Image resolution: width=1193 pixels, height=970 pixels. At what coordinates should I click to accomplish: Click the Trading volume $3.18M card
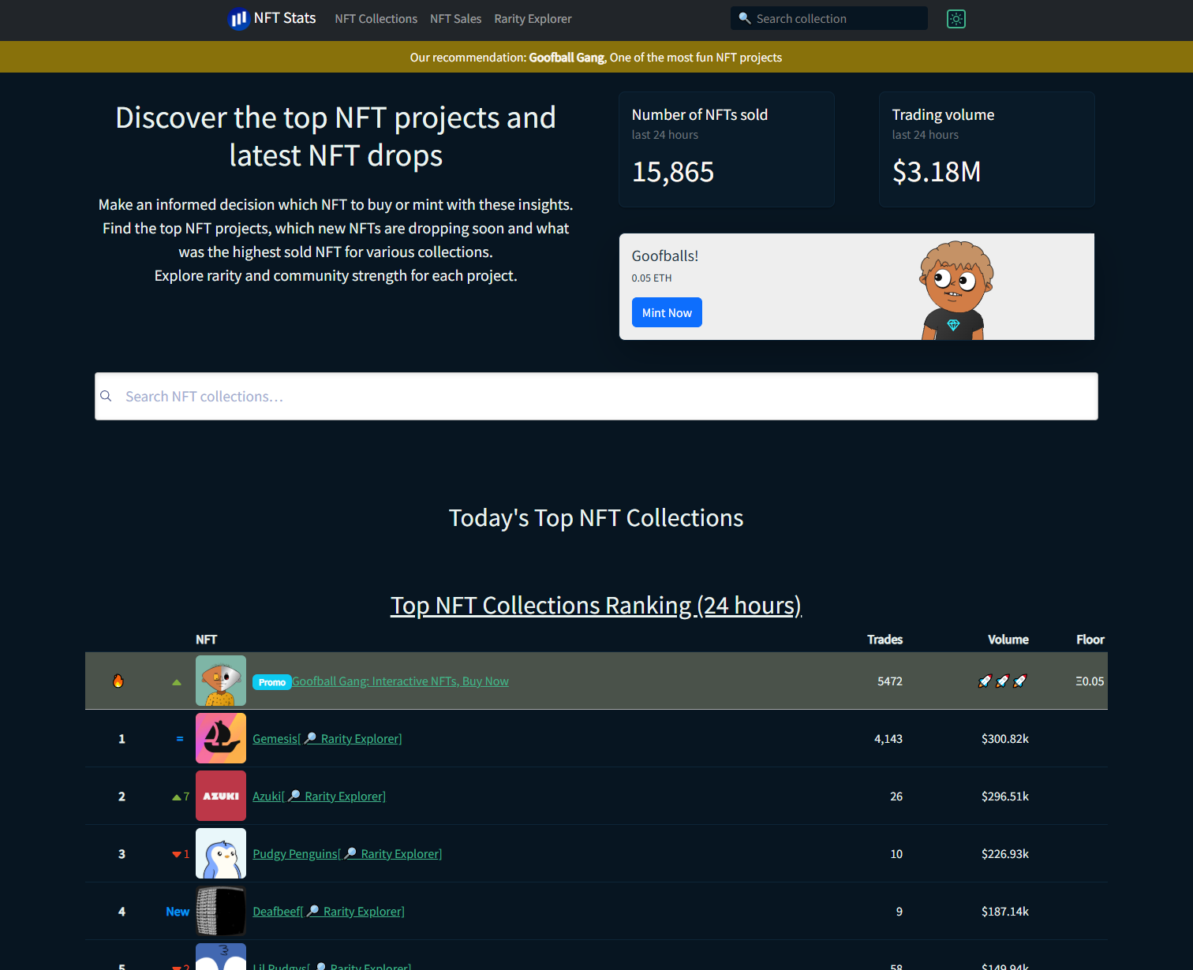(x=987, y=149)
